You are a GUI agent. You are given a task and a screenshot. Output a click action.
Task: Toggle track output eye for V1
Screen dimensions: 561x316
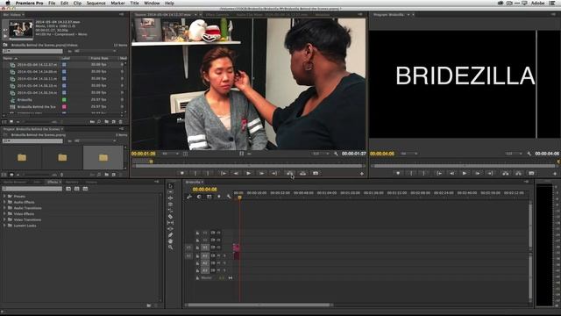218,248
